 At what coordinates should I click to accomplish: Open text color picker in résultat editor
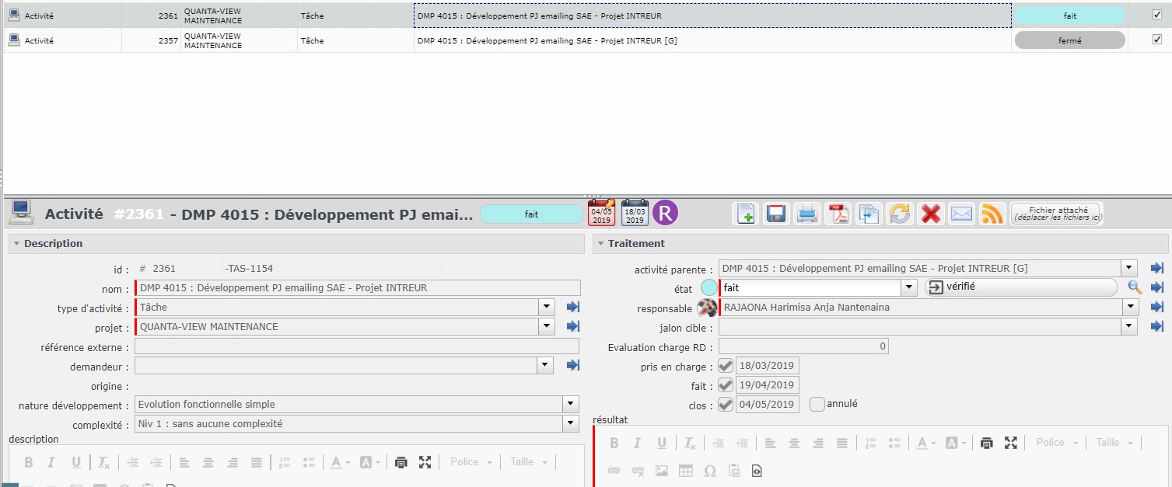pyautogui.click(x=925, y=443)
